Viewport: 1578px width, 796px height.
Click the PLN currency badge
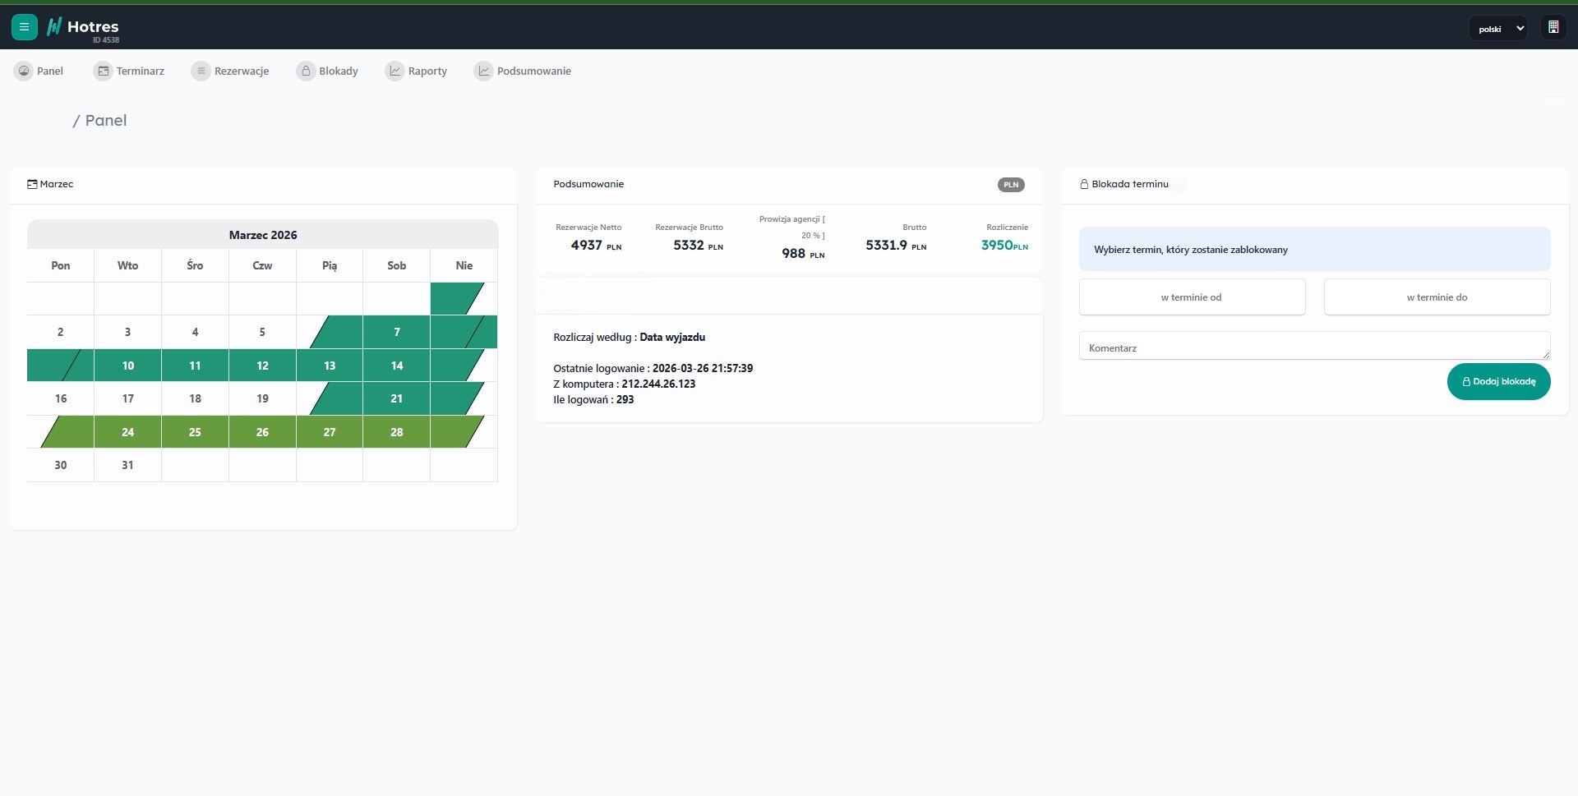click(1010, 185)
